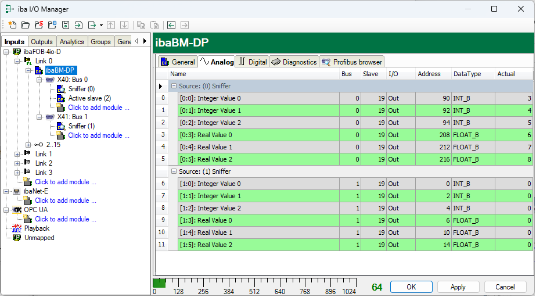Collapse the Source: (1) Sniffer group
Viewport: 536px width, 297px height.
[x=174, y=171]
